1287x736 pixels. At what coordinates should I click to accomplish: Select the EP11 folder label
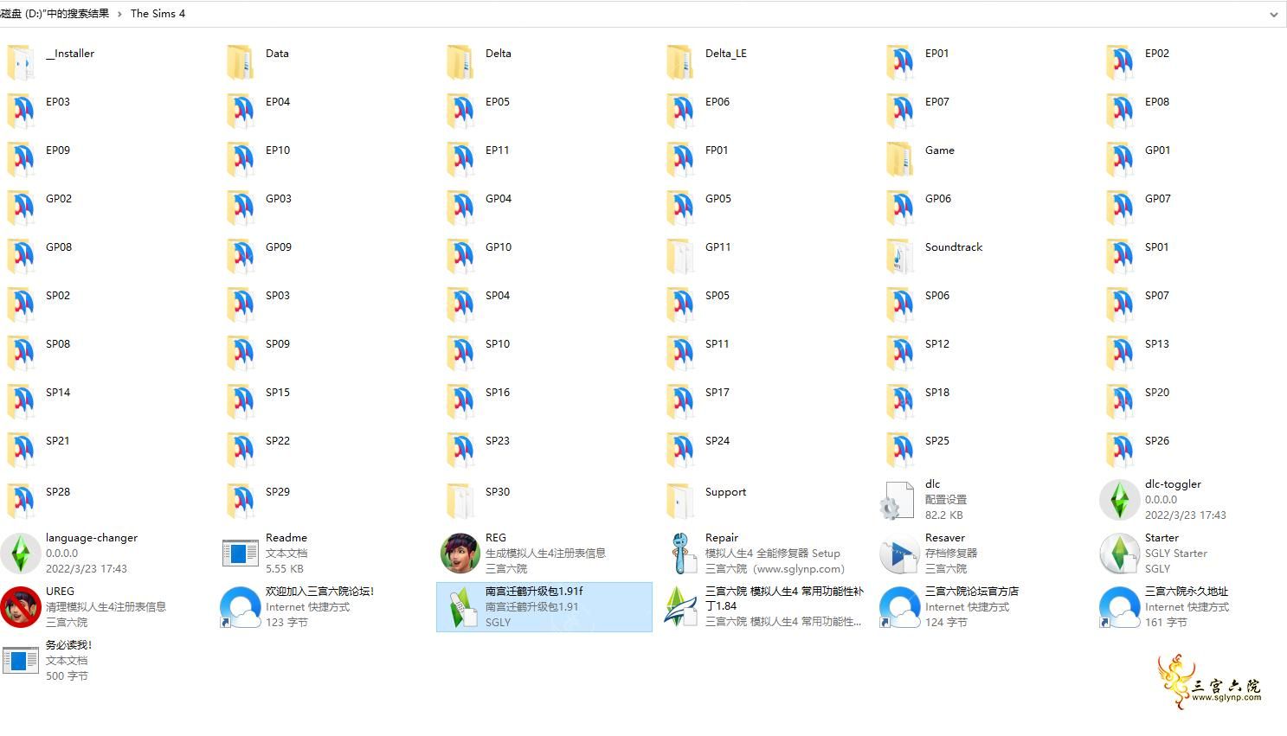(497, 150)
